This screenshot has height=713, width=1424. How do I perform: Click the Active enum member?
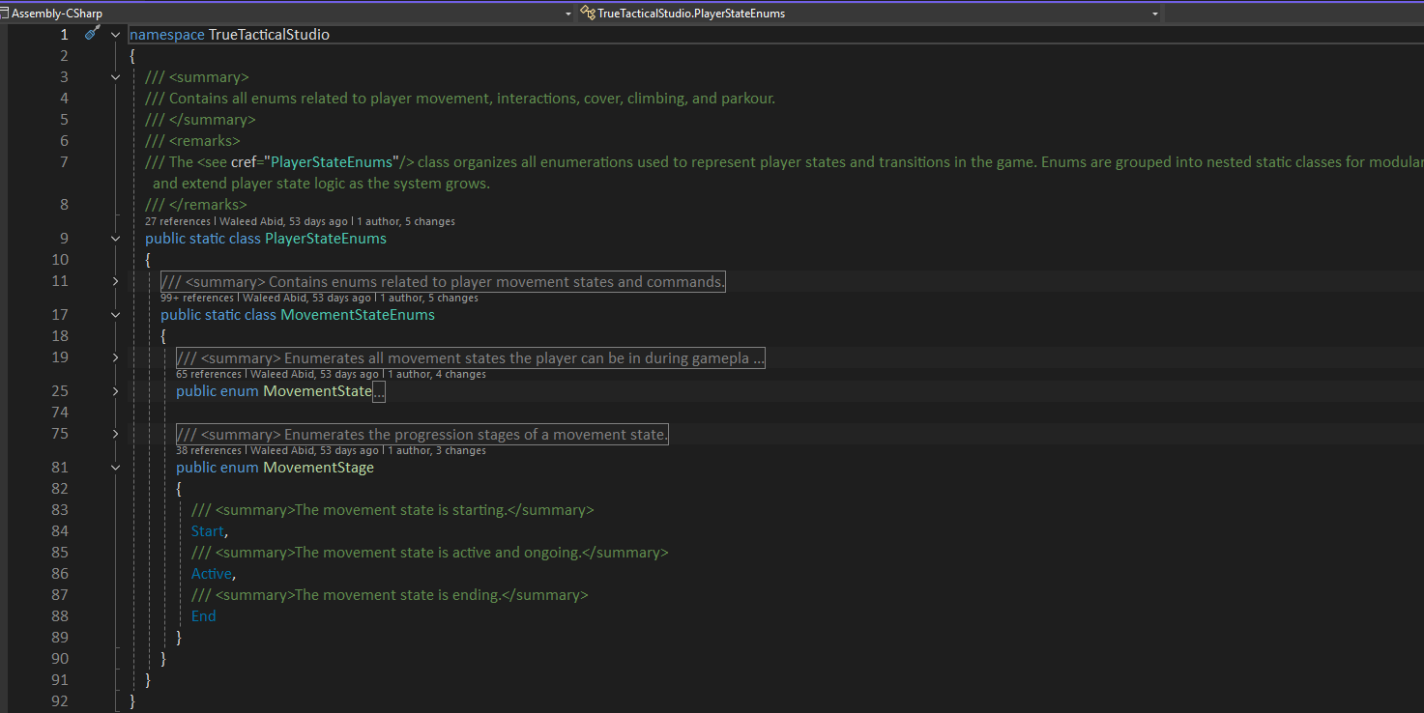(x=212, y=574)
